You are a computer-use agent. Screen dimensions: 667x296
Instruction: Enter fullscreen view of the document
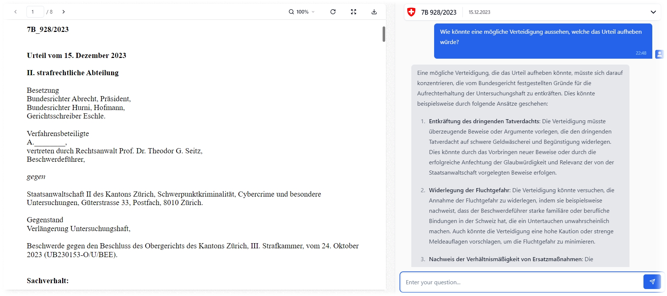pyautogui.click(x=354, y=12)
